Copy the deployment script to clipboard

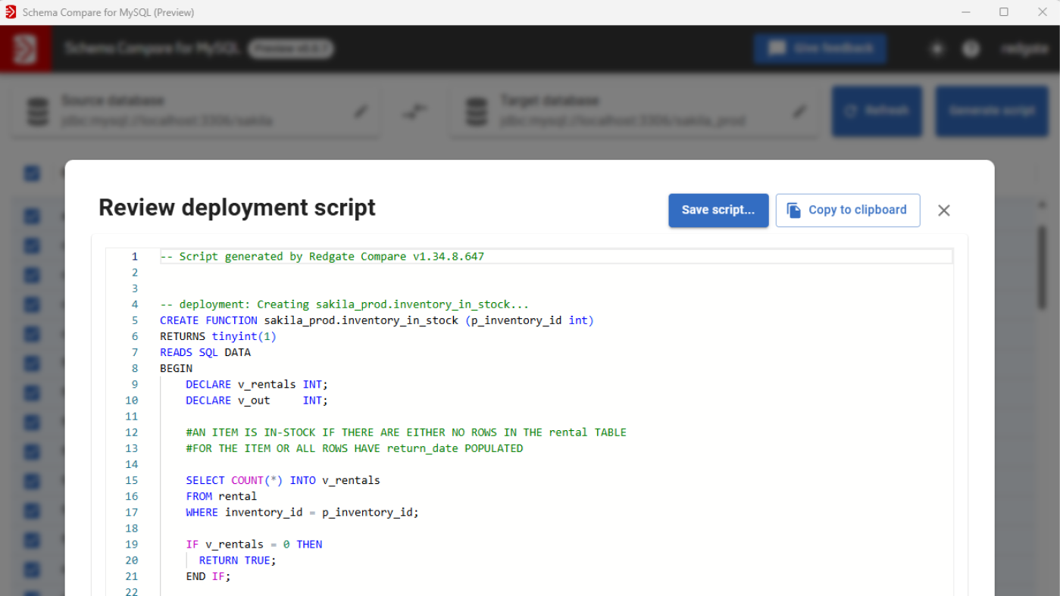point(848,211)
